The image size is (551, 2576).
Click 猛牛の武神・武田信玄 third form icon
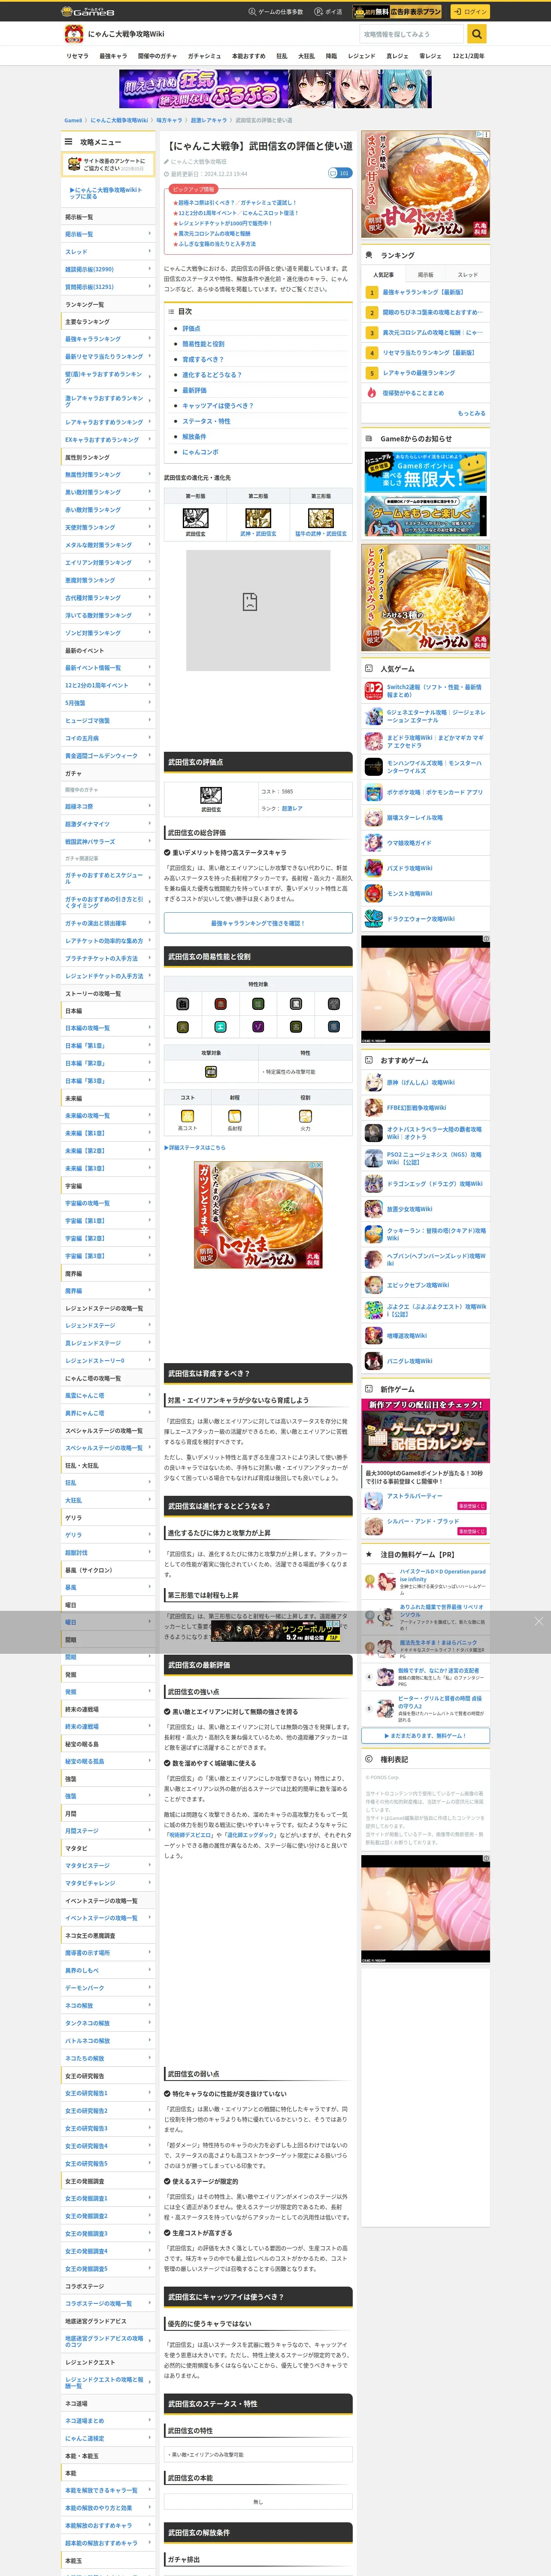(321, 518)
